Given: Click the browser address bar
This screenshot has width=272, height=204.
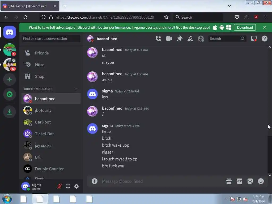Looking at the screenshot, I should 105,17.
